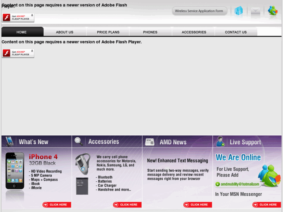
Task: Click the iBook feature line
Action: [x=35, y=184]
